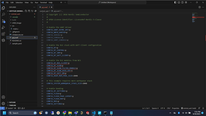Click the central_uart breadcrumb
Image resolution: width=206 pixels, height=116 pixels.
click(x=44, y=11)
